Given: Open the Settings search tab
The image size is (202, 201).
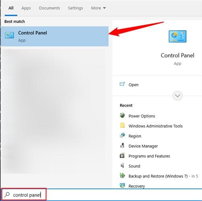Looking at the screenshot, I should coord(75,8).
